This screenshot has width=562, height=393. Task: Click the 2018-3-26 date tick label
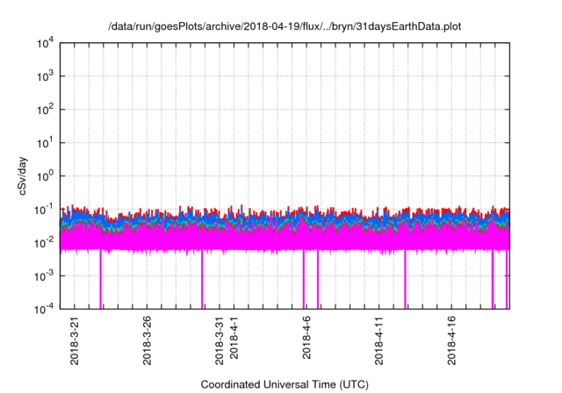click(x=147, y=340)
